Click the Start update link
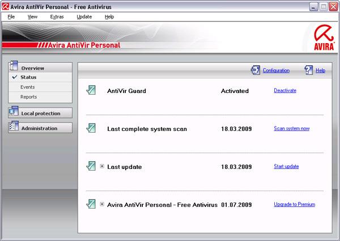 click(286, 166)
